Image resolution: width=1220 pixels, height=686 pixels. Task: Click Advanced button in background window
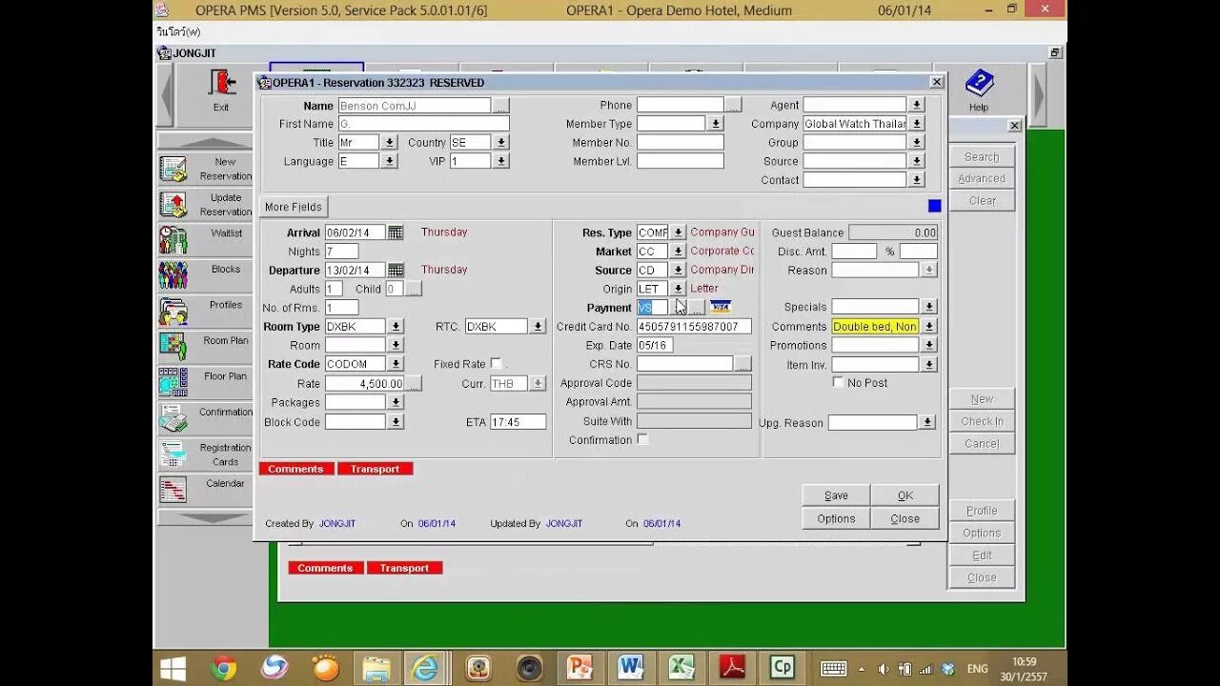(982, 179)
